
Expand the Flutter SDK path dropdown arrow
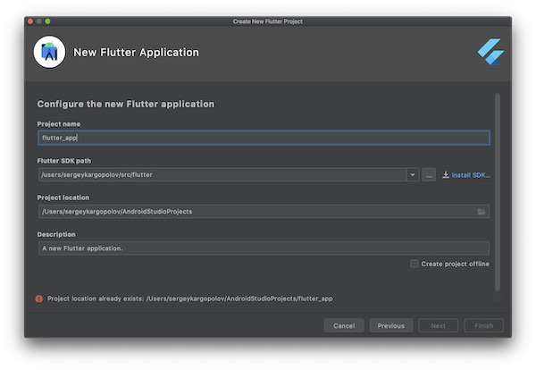click(x=413, y=175)
